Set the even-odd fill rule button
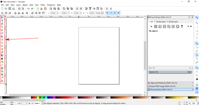 coord(188,26)
